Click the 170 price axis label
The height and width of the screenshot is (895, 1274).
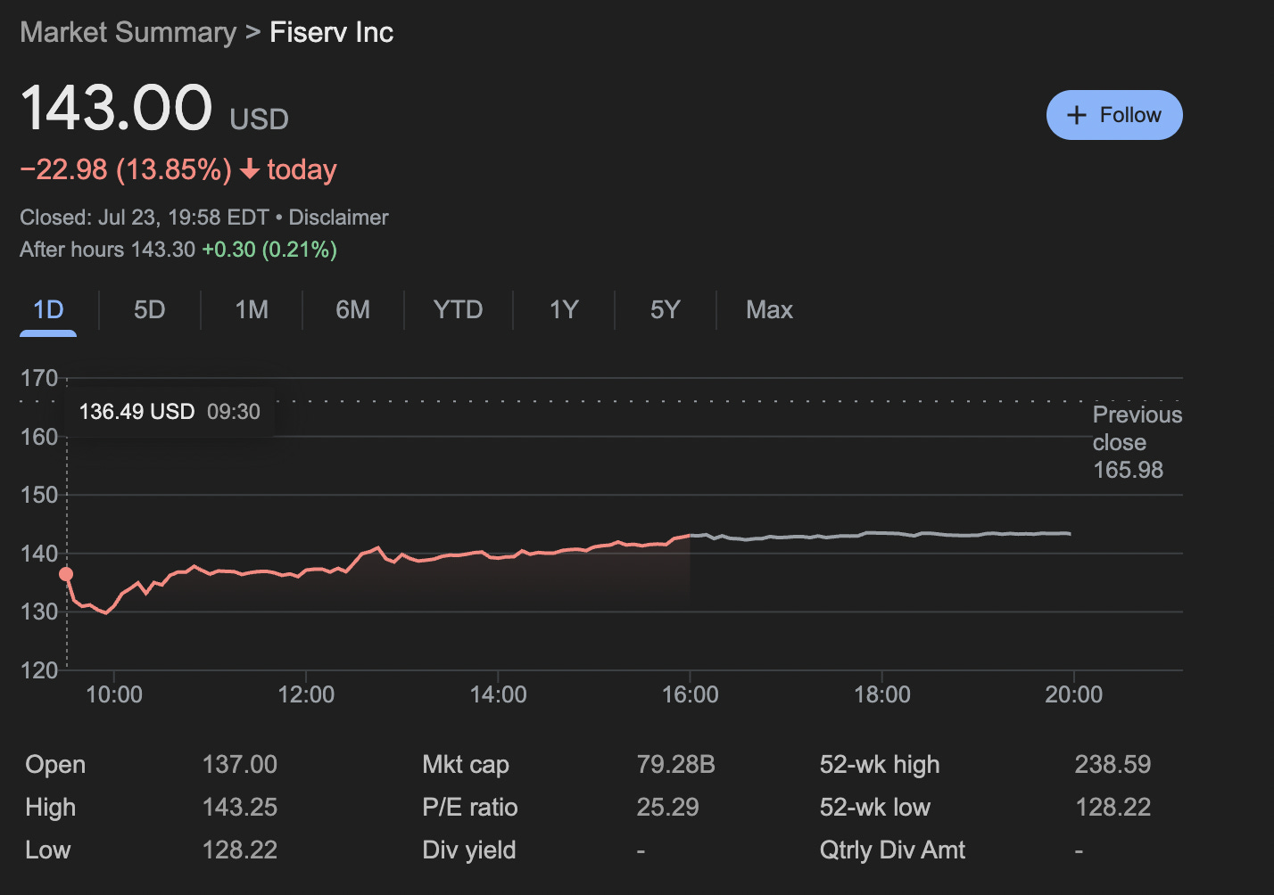tap(39, 378)
